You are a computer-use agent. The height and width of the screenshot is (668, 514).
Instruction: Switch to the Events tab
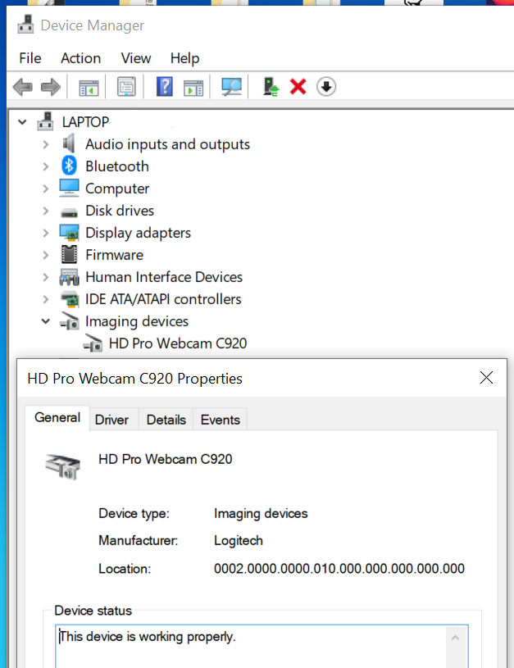tap(221, 420)
